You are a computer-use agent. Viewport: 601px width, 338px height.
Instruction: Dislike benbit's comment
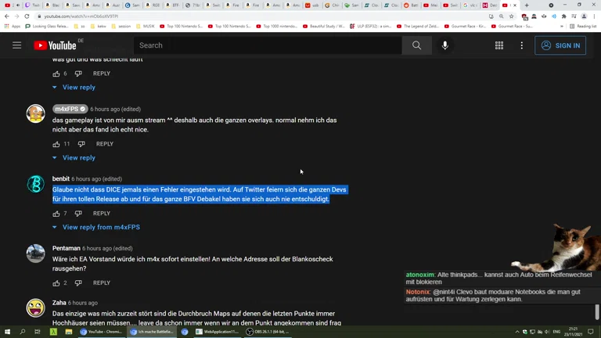(78, 214)
